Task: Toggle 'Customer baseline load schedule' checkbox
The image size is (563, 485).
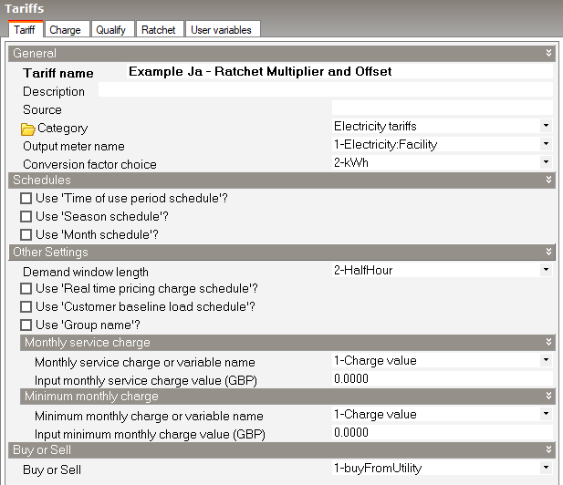Action: coord(26,307)
